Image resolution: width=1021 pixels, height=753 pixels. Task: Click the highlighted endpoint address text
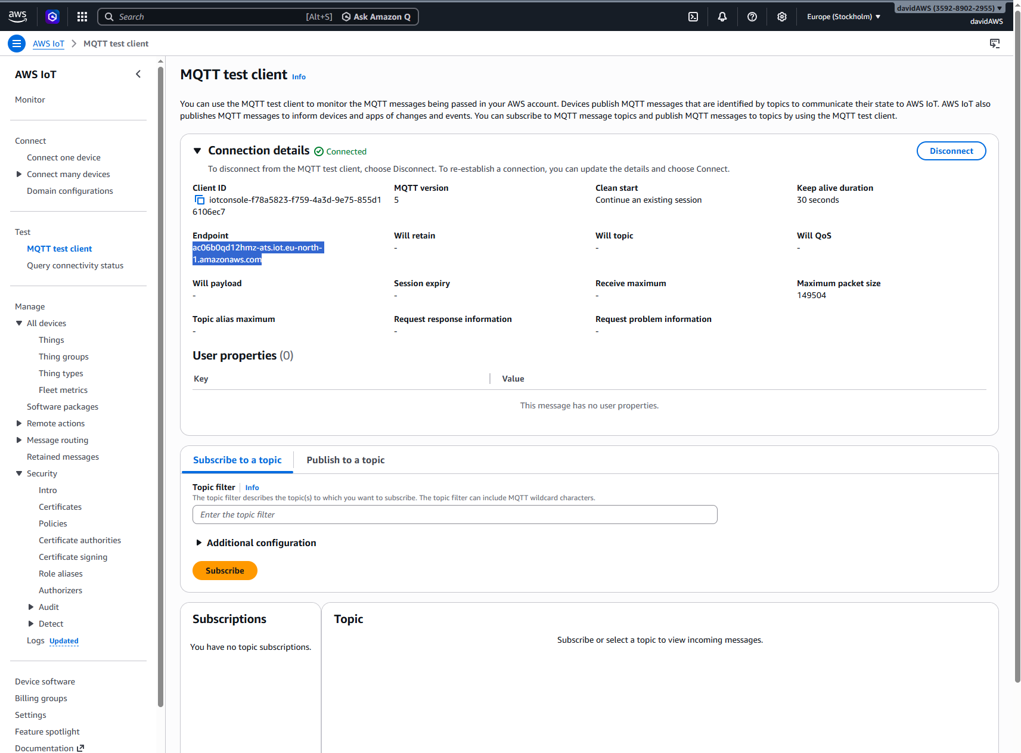tap(257, 253)
